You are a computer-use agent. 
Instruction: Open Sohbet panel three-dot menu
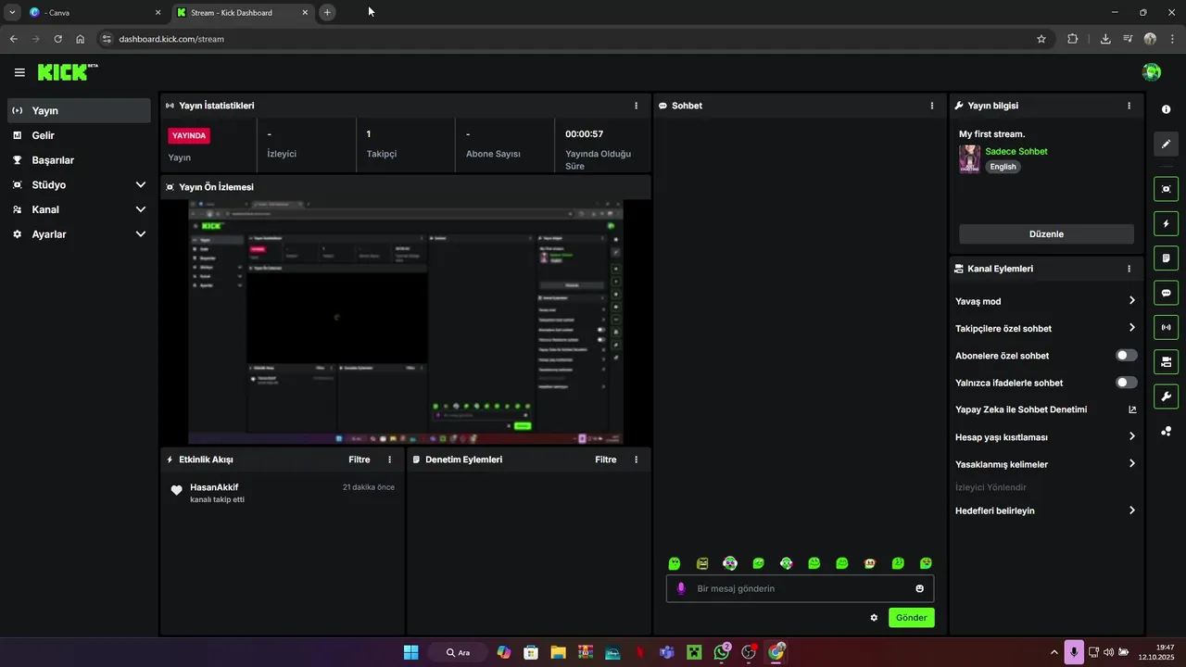coord(932,106)
